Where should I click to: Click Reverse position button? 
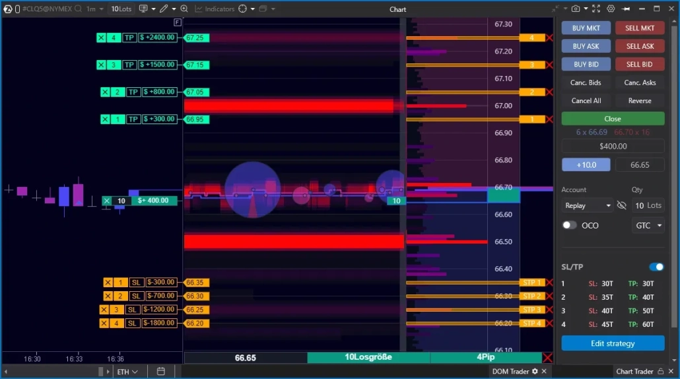tap(640, 100)
